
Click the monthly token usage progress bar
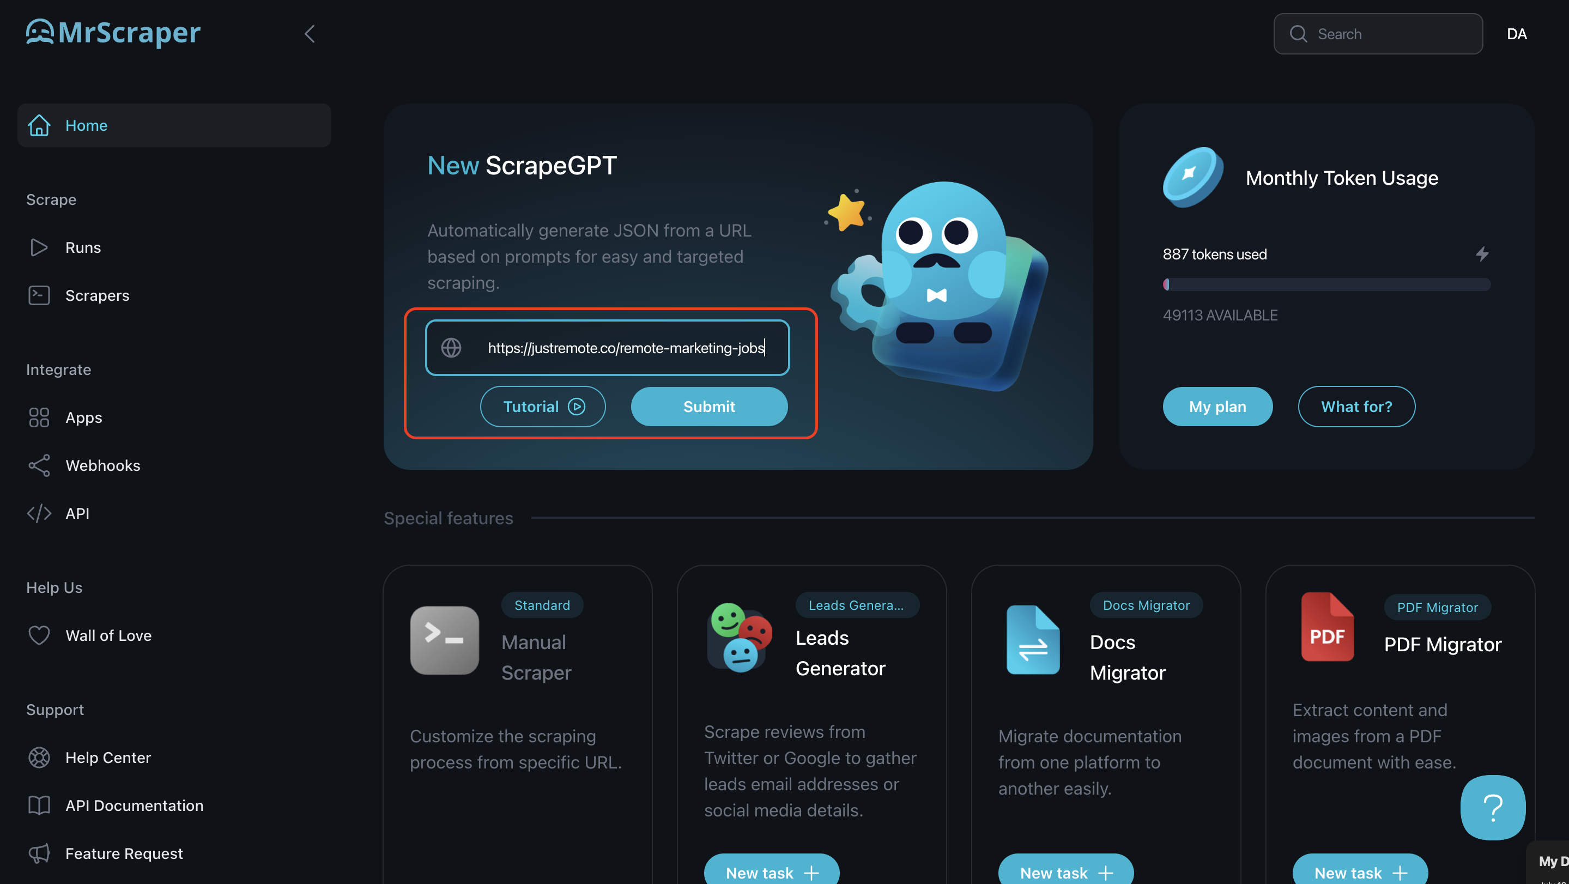1326,283
